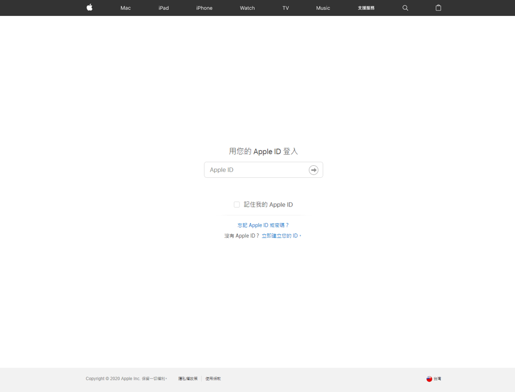Screen dimensions: 515x392
Task: Open the 隱私權政策 footer link
Action: tap(188, 379)
